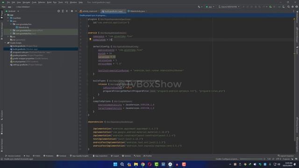Open App Quality Insights tool window

coord(79,156)
